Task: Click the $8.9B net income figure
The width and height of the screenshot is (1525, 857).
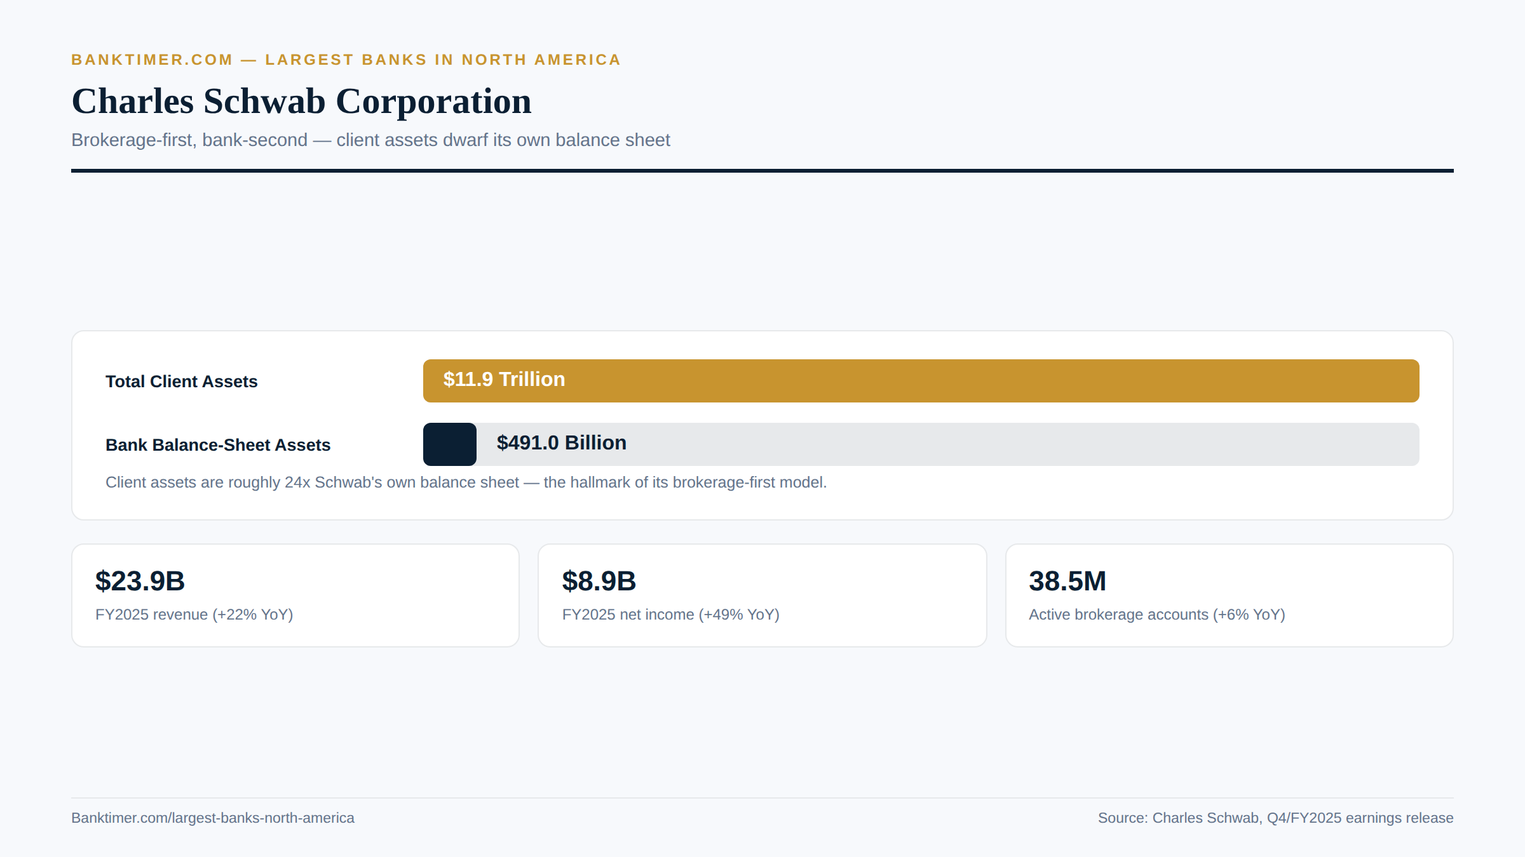Action: click(599, 581)
